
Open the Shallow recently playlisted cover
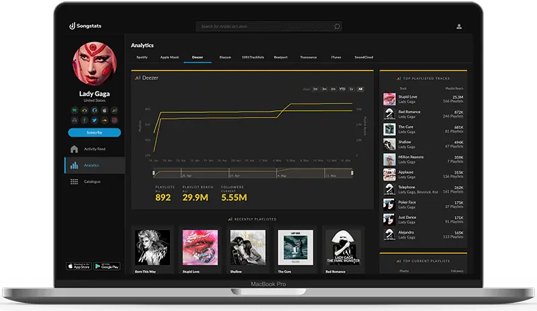pyautogui.click(x=248, y=248)
